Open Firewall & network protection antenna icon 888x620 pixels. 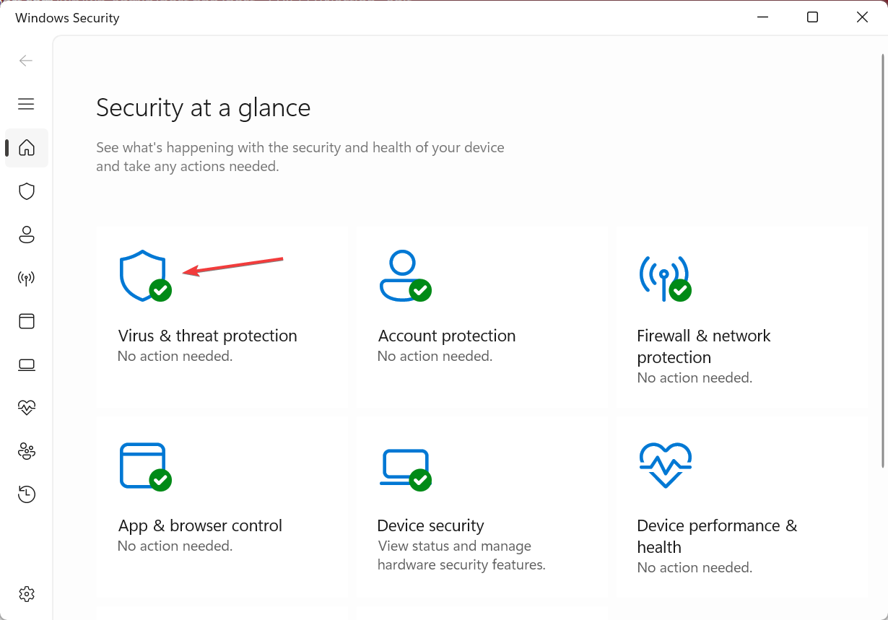[663, 276]
